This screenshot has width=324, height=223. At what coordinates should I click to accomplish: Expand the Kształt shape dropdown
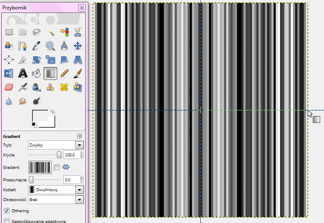55,189
